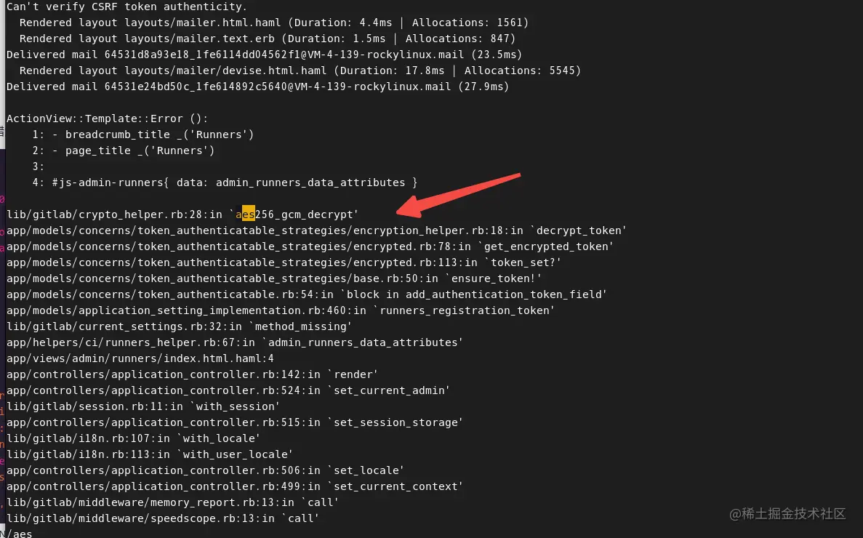Click the '/aes' search prompt at the bottom
The image size is (863, 538).
(x=19, y=534)
